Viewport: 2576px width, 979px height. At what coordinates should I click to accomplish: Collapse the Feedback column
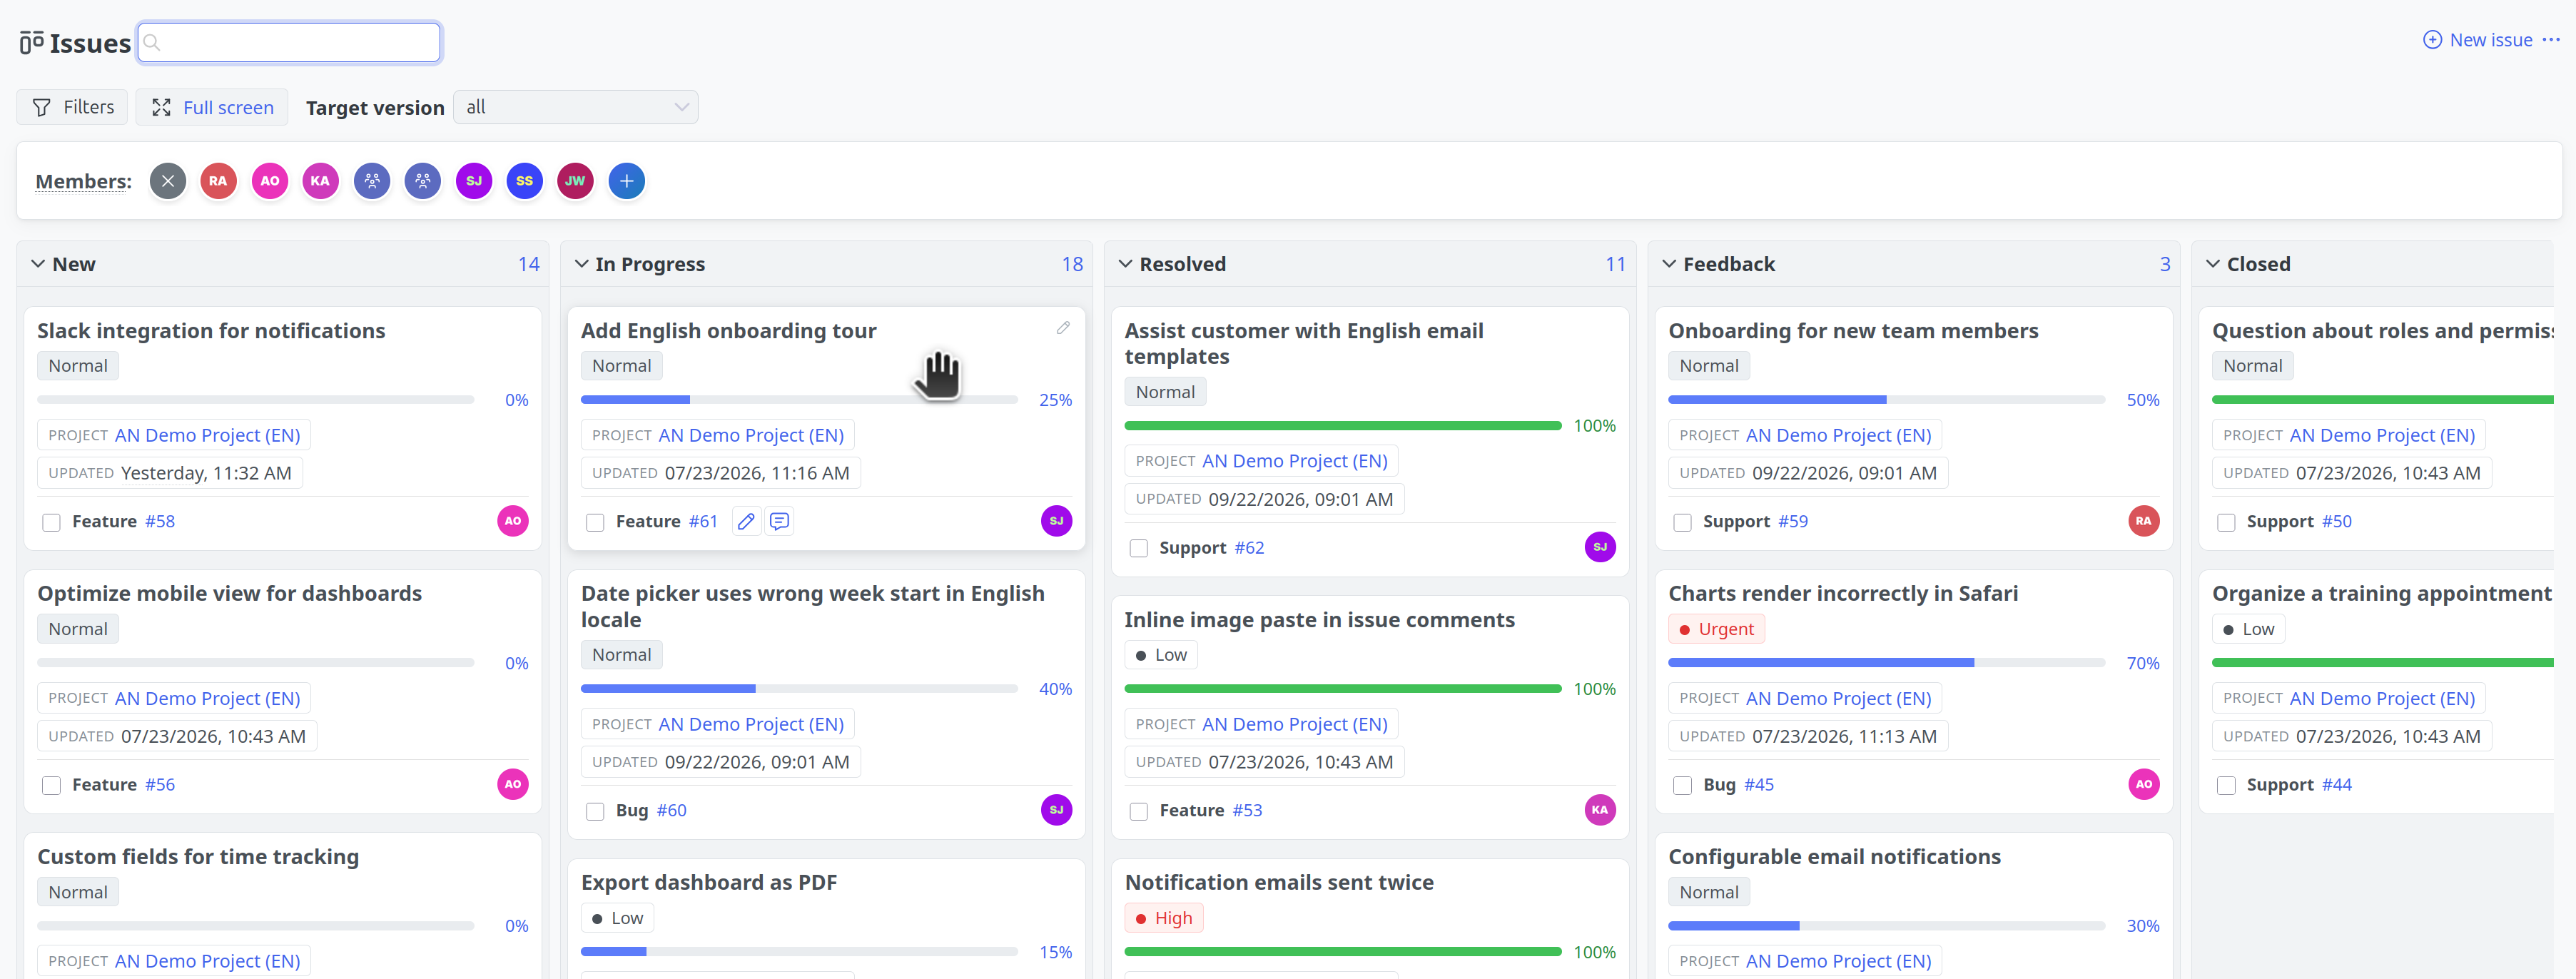(1669, 264)
